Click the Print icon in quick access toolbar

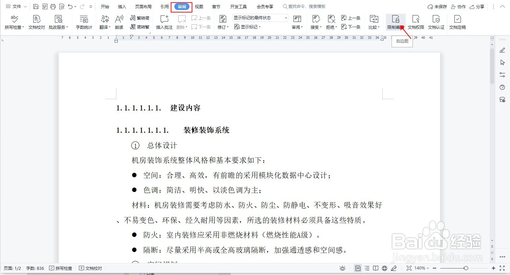pos(53,7)
